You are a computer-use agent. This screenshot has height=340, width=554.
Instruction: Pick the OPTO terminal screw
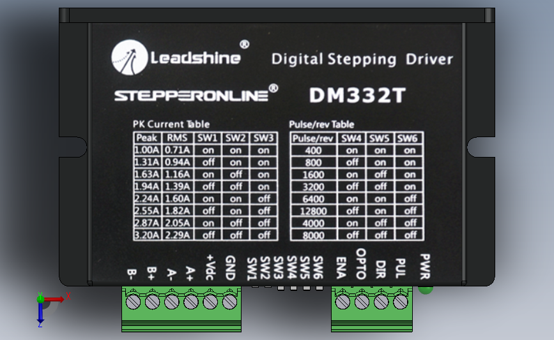(362, 302)
